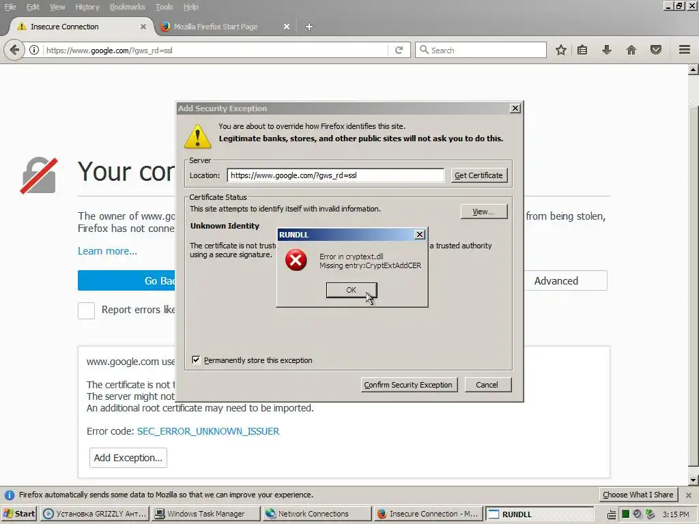699x524 pixels.
Task: Click the keyboard tray icon
Action: click(612, 514)
